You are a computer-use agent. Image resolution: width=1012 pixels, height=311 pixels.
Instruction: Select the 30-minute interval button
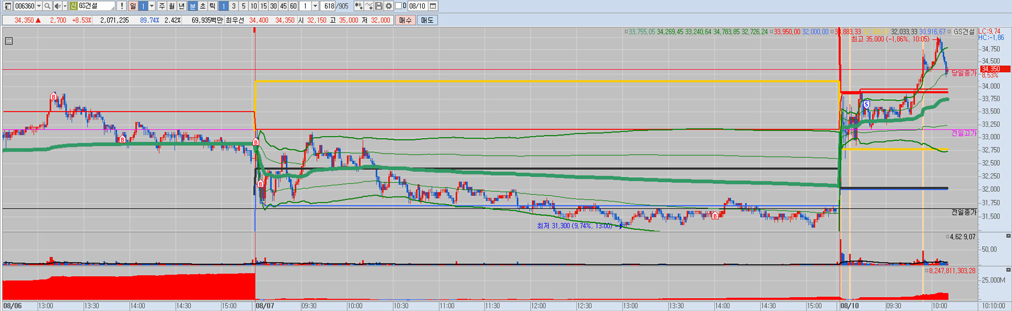[274, 6]
